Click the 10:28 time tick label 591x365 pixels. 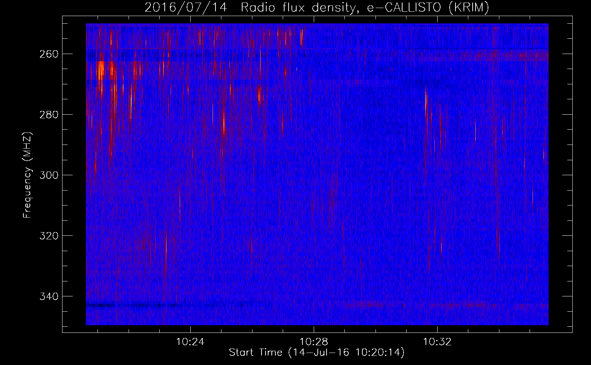(x=314, y=342)
